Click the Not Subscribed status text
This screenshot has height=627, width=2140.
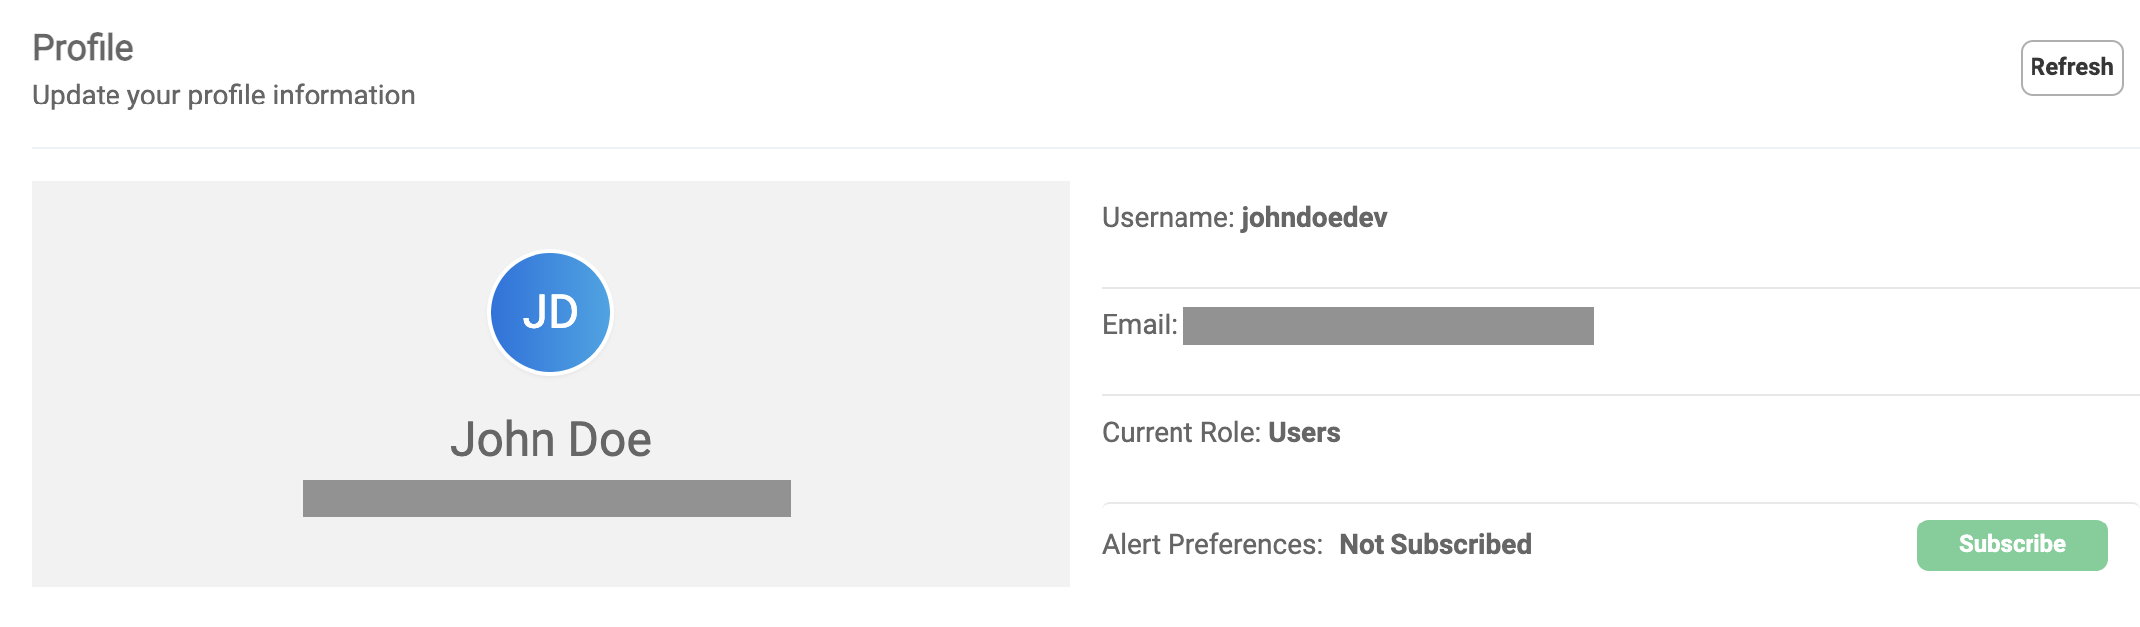(1435, 545)
